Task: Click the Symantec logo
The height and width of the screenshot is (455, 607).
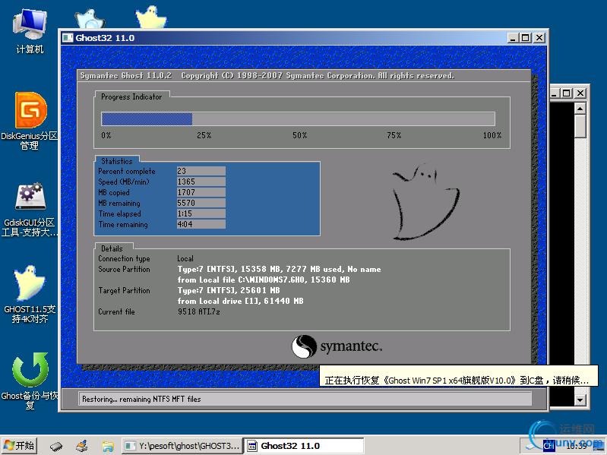Action: pos(337,346)
